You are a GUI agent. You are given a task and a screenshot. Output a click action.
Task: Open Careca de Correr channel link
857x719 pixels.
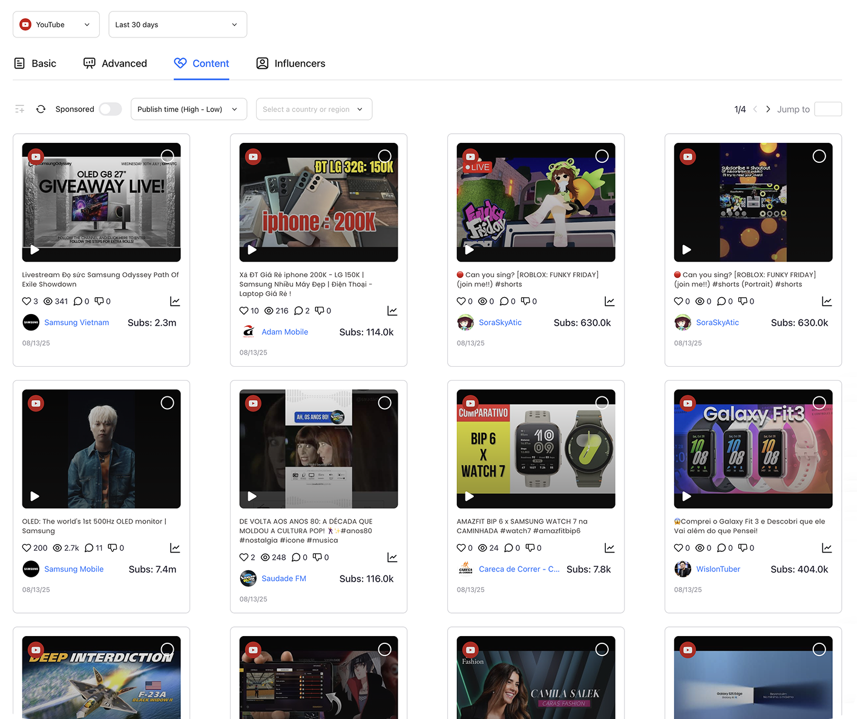tap(519, 570)
